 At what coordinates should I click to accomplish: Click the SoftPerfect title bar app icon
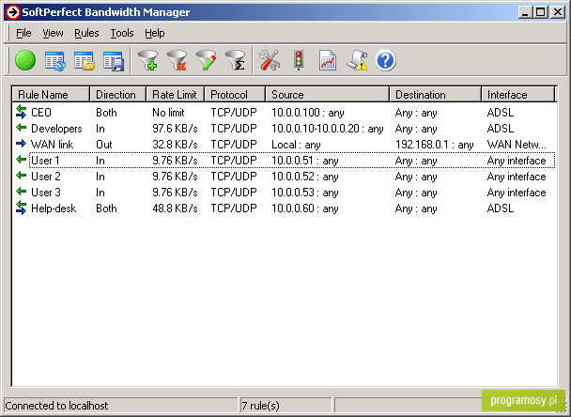tap(12, 12)
